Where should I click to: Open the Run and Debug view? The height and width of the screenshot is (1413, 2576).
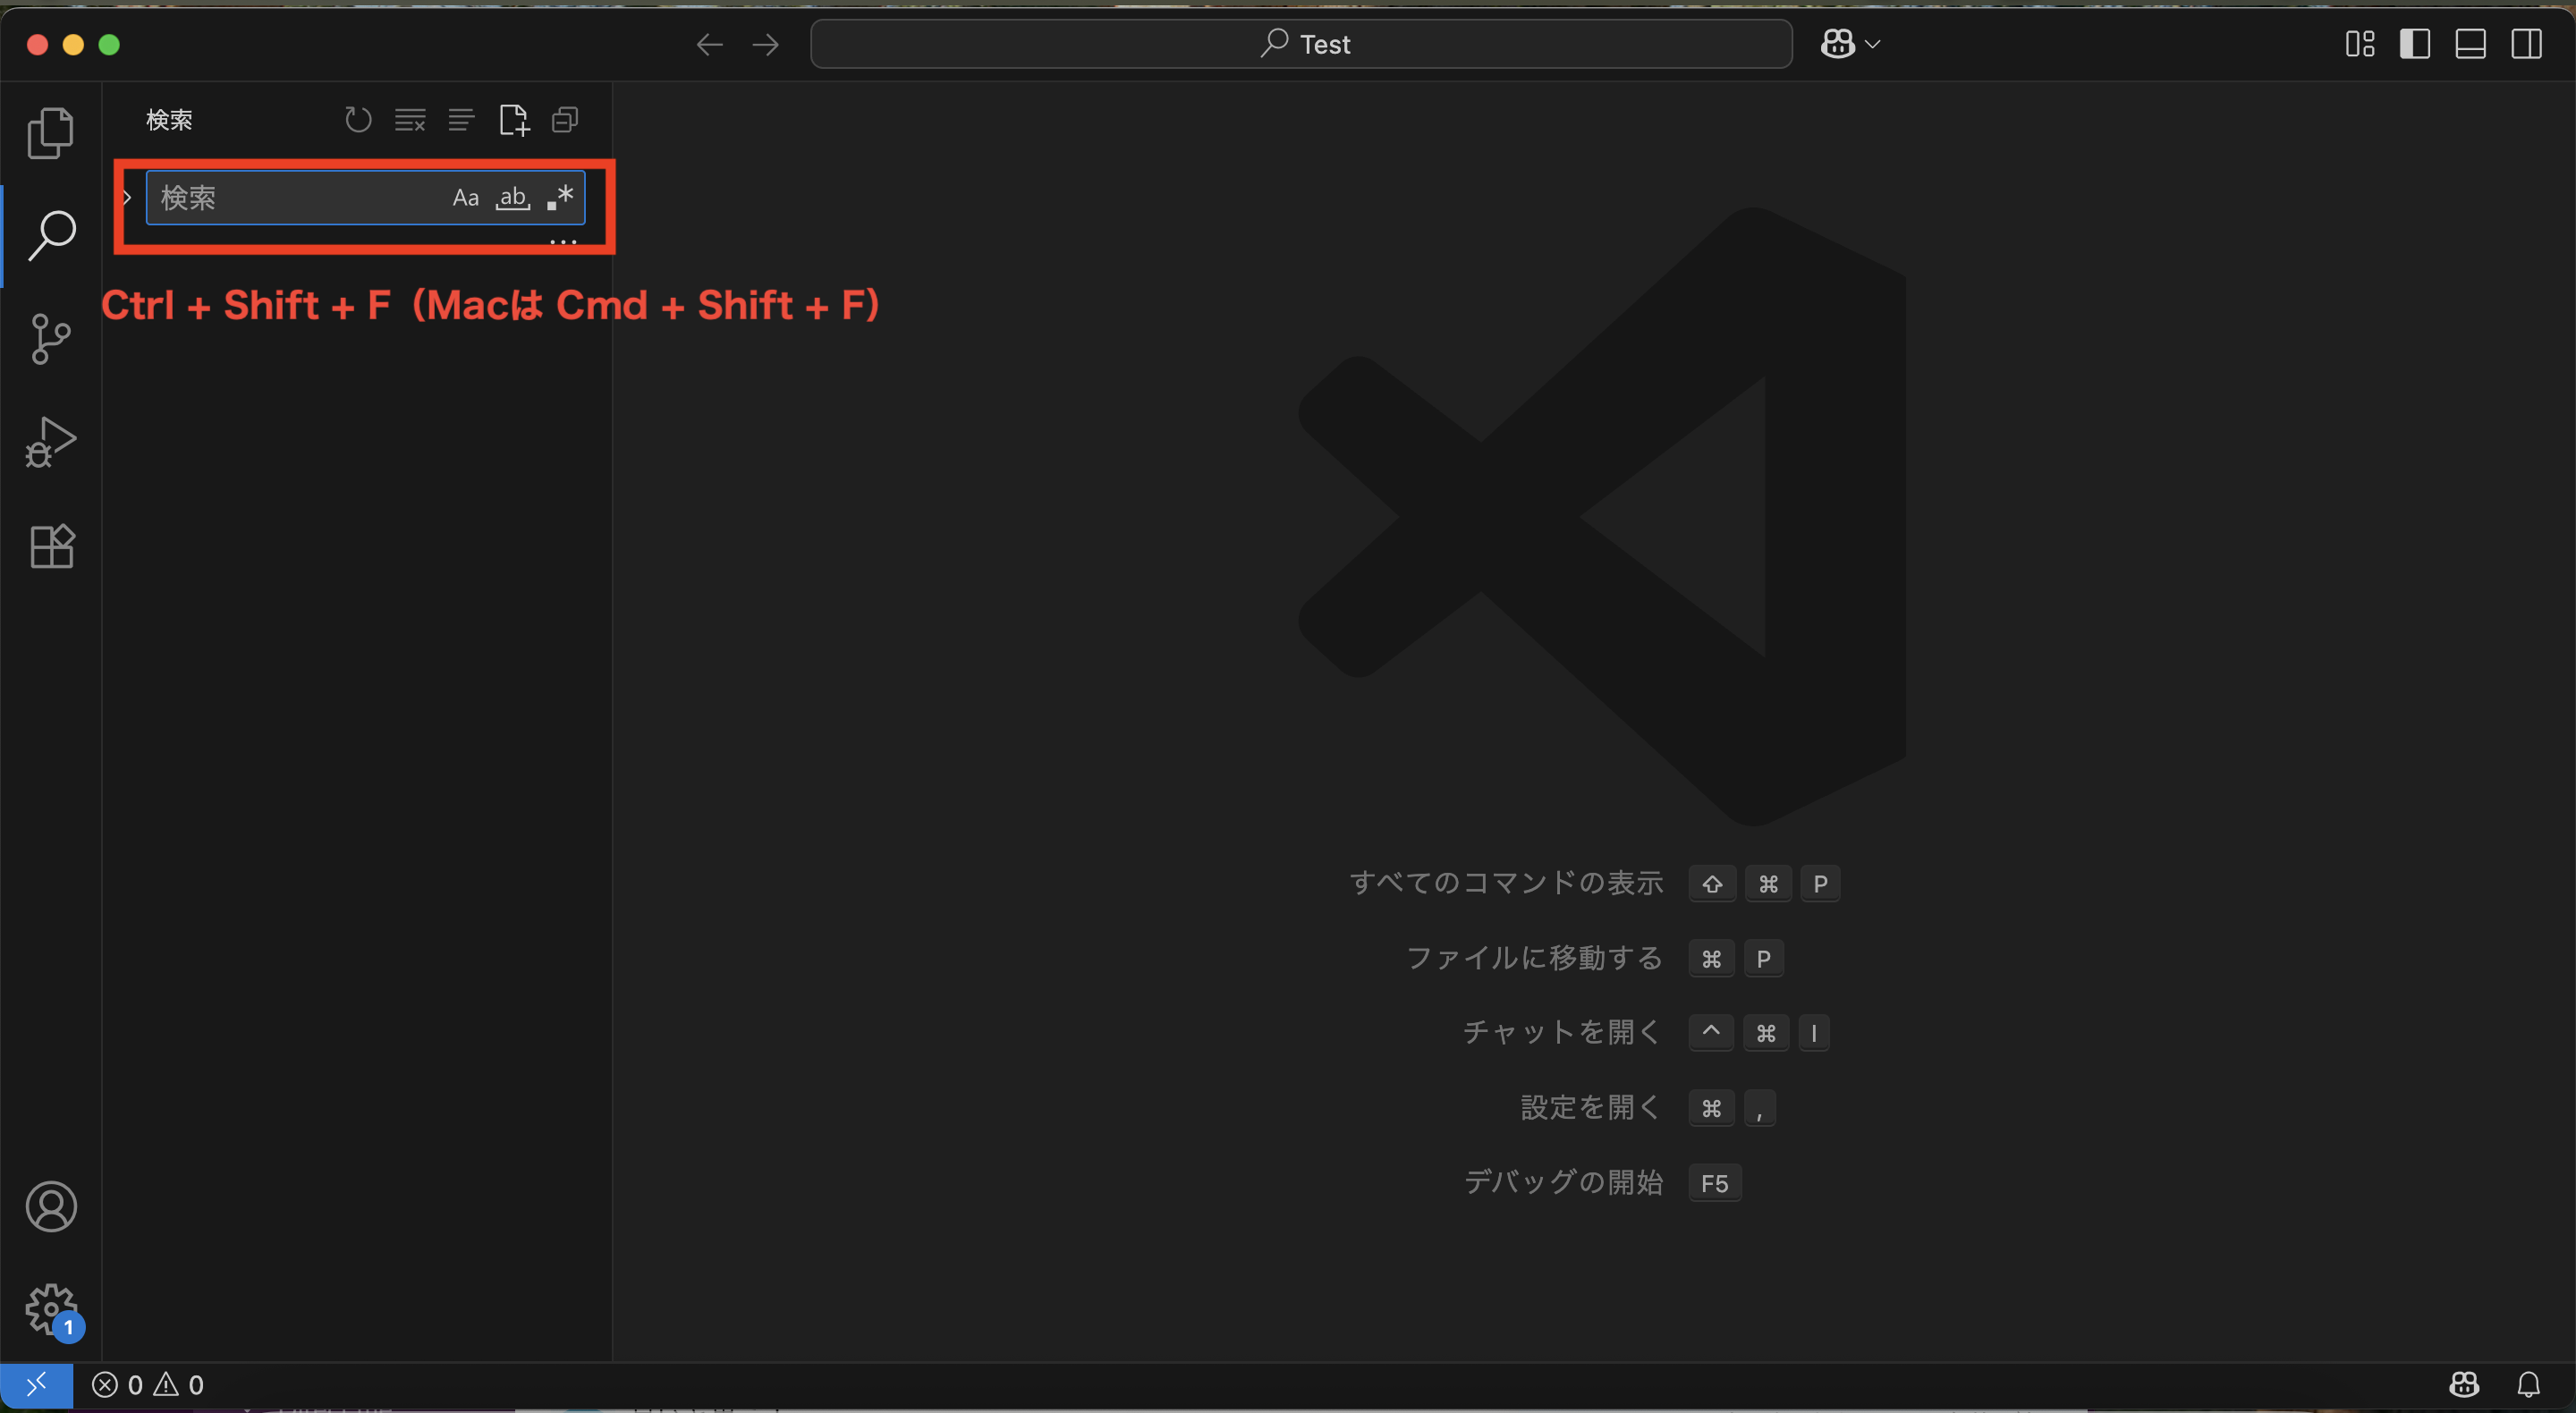(x=51, y=442)
